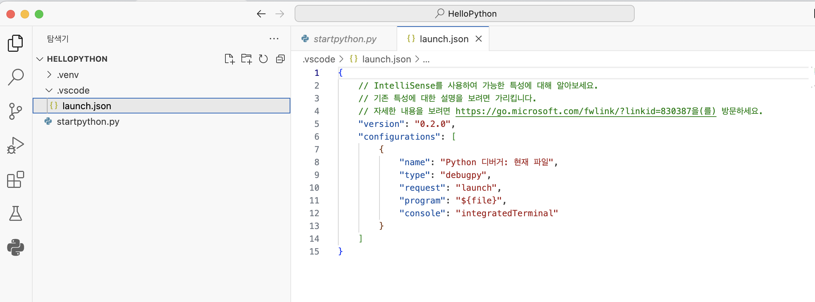
Task: Go forward with the right arrow
Action: (280, 14)
